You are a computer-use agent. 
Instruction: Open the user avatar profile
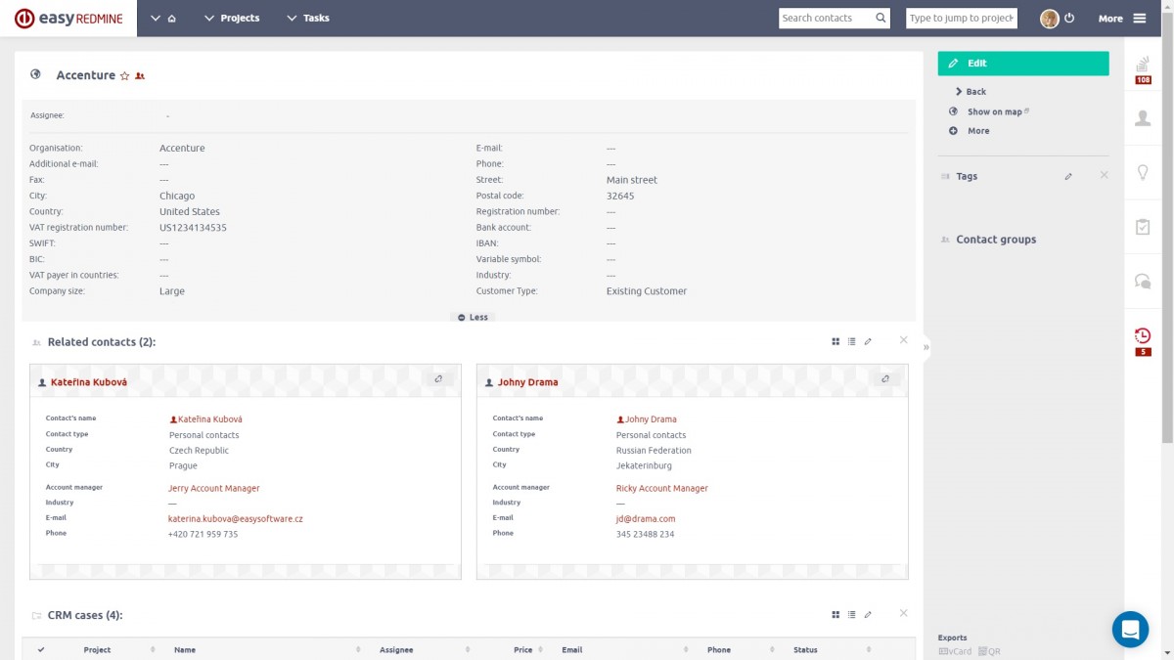click(1049, 19)
